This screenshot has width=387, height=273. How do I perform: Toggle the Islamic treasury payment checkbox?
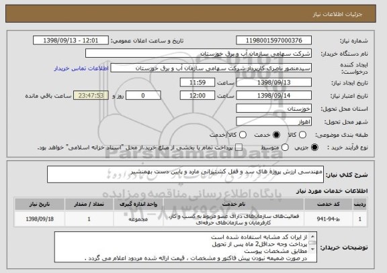click(x=239, y=148)
